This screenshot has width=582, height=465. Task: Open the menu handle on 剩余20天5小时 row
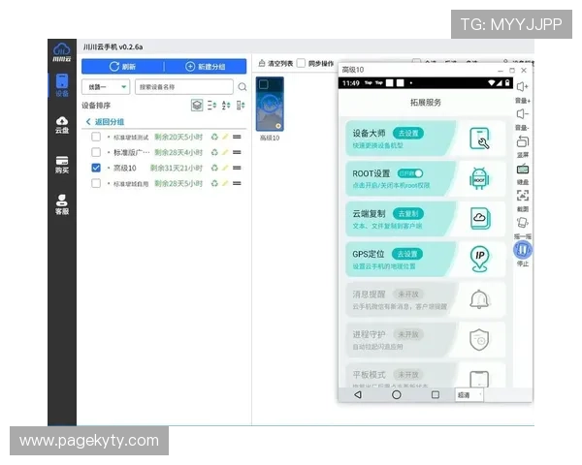coord(237,137)
